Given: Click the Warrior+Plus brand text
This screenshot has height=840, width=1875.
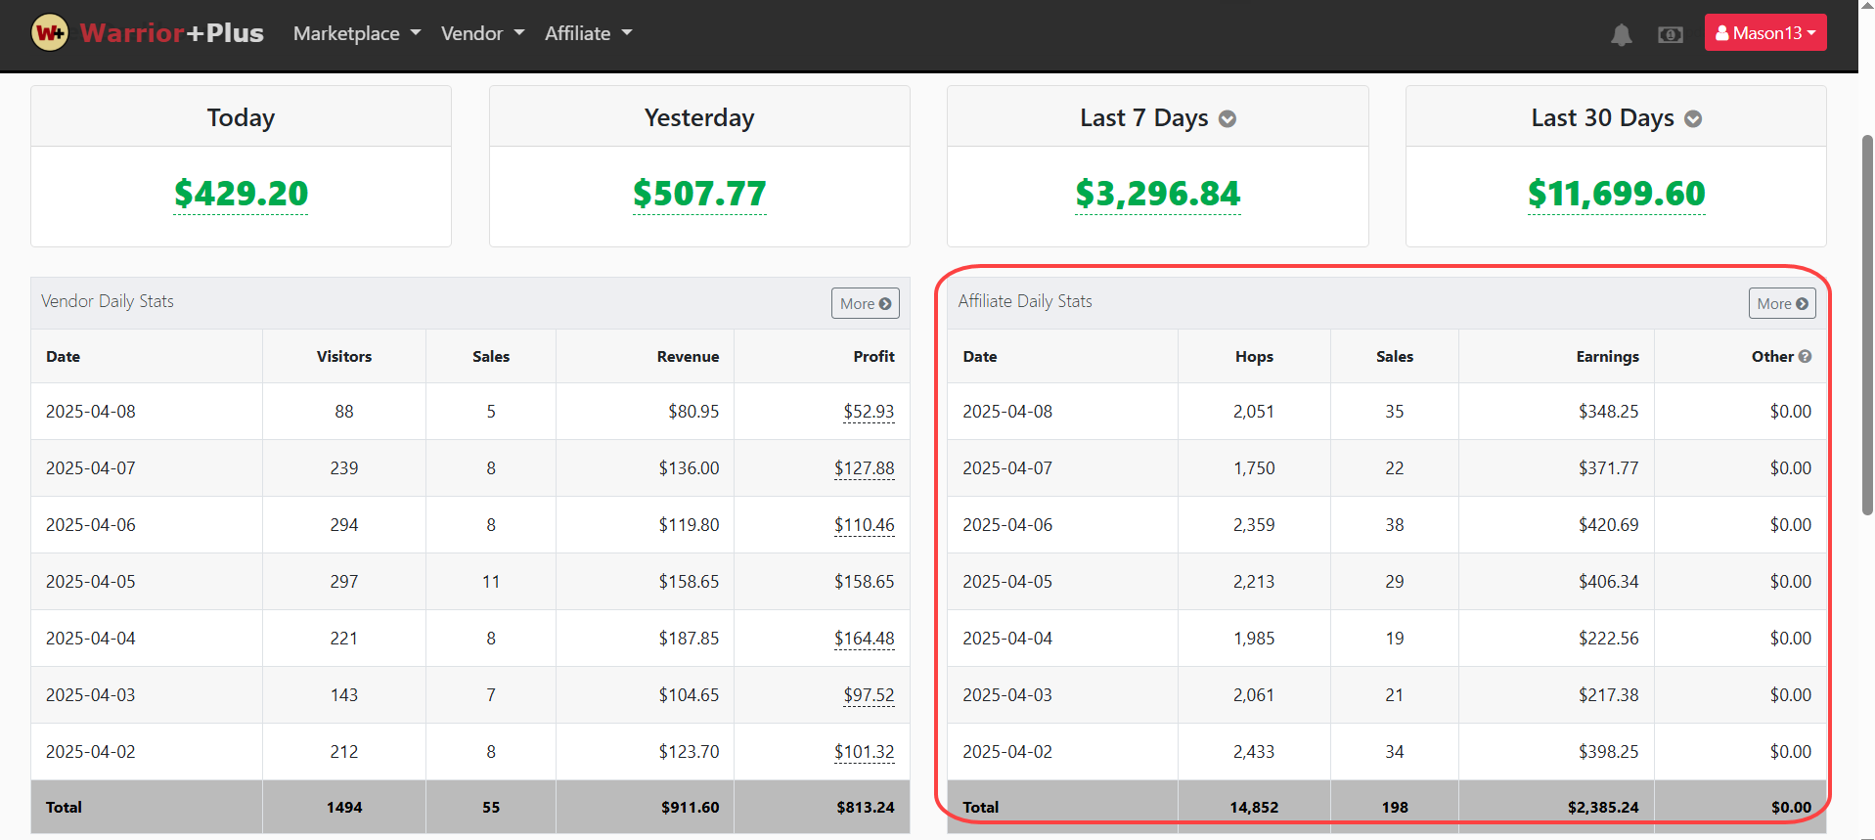Looking at the screenshot, I should coord(172,33).
